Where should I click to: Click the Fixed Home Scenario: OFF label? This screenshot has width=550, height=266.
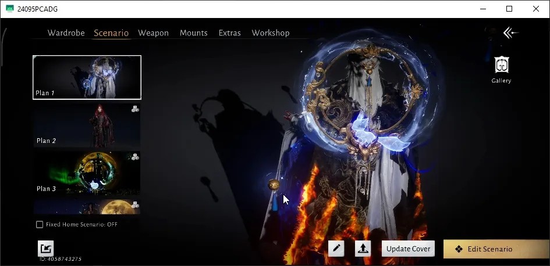click(81, 224)
